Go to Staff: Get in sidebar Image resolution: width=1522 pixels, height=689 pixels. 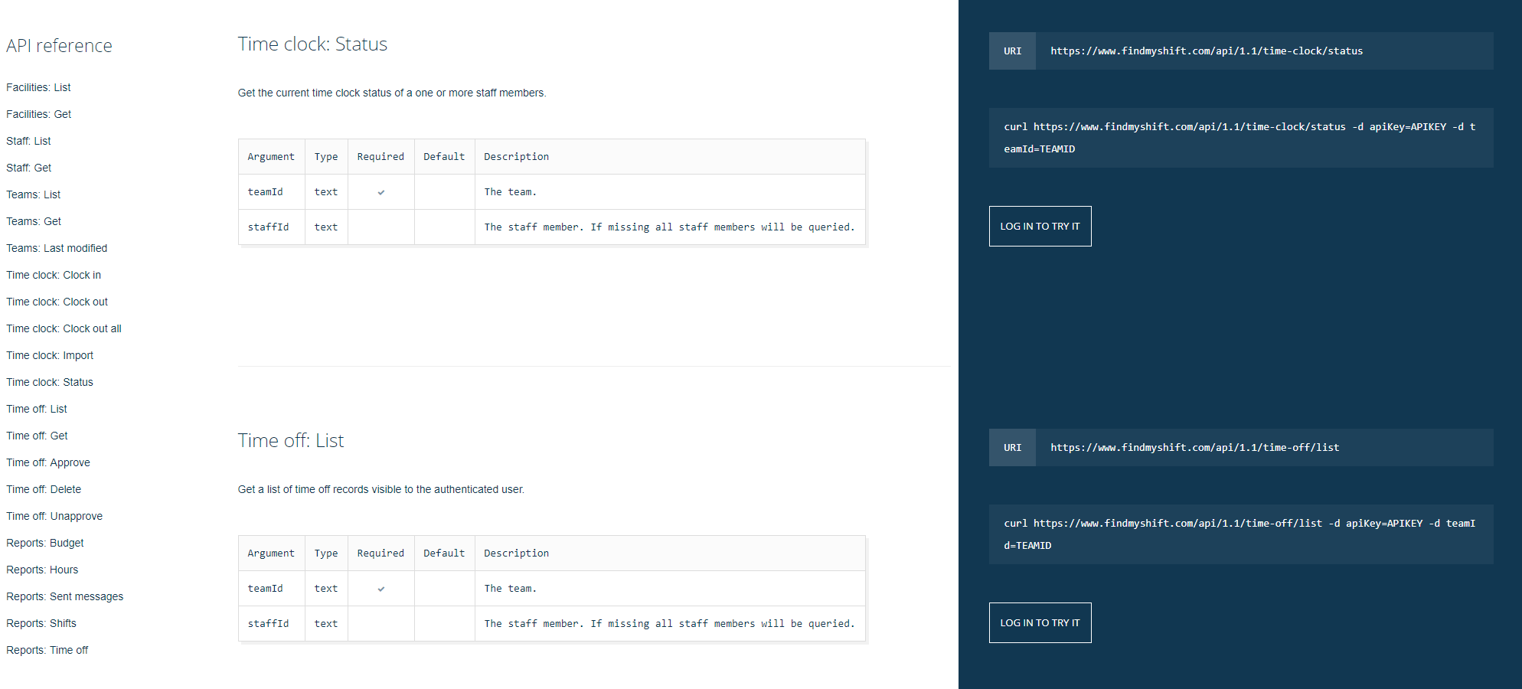pos(29,168)
